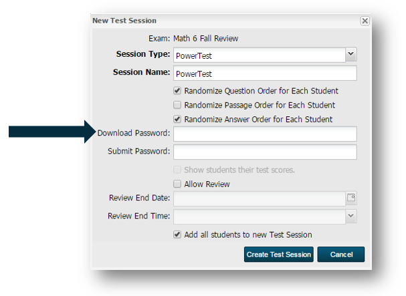Viewport: 406px width, 296px height.
Task: Toggle Show students their test scores checkbox
Action: click(177, 170)
